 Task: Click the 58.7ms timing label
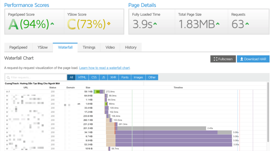click(115, 149)
